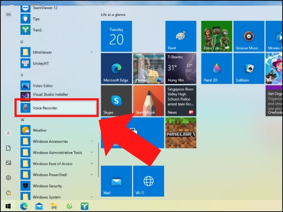Click the Voice Recorder microphone icon
The image size is (283, 212).
point(25,108)
